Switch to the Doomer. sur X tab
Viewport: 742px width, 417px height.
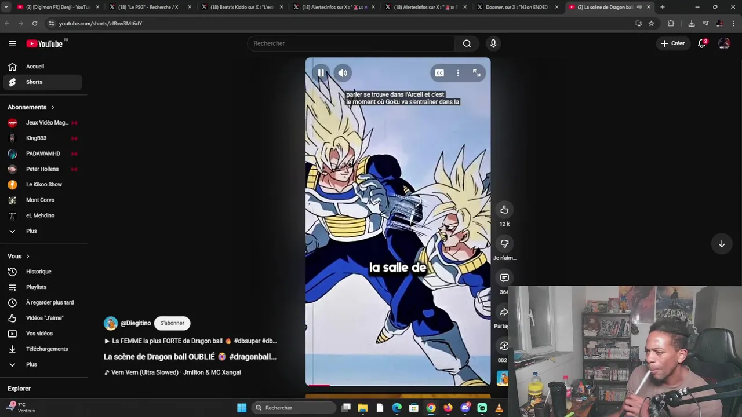pyautogui.click(x=517, y=7)
